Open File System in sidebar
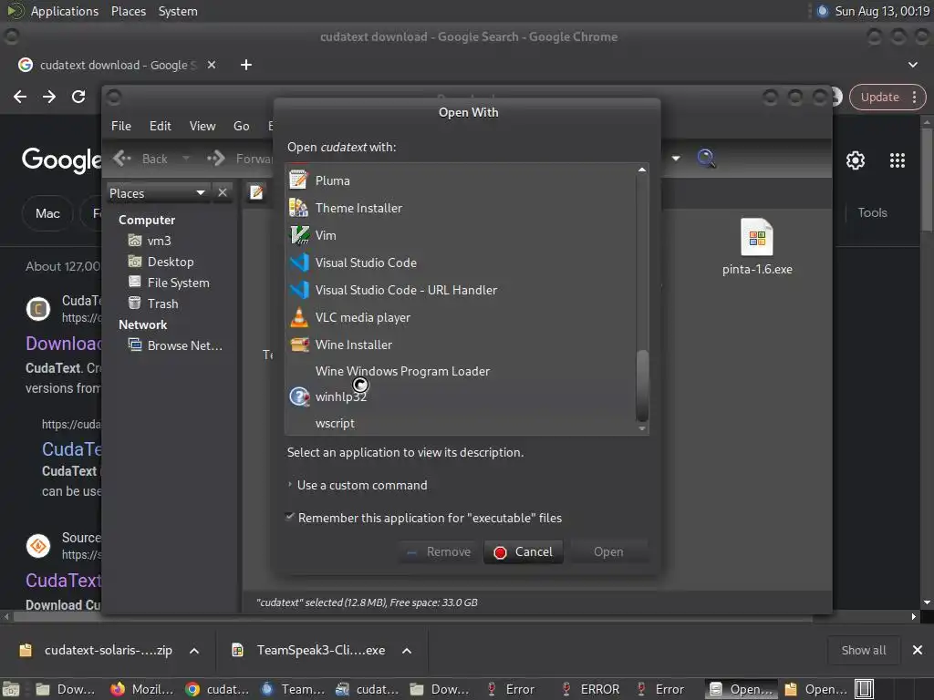This screenshot has width=934, height=700. tap(178, 283)
